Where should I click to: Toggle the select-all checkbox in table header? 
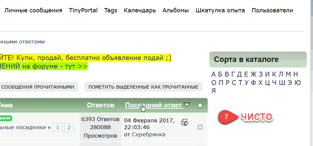point(200,105)
